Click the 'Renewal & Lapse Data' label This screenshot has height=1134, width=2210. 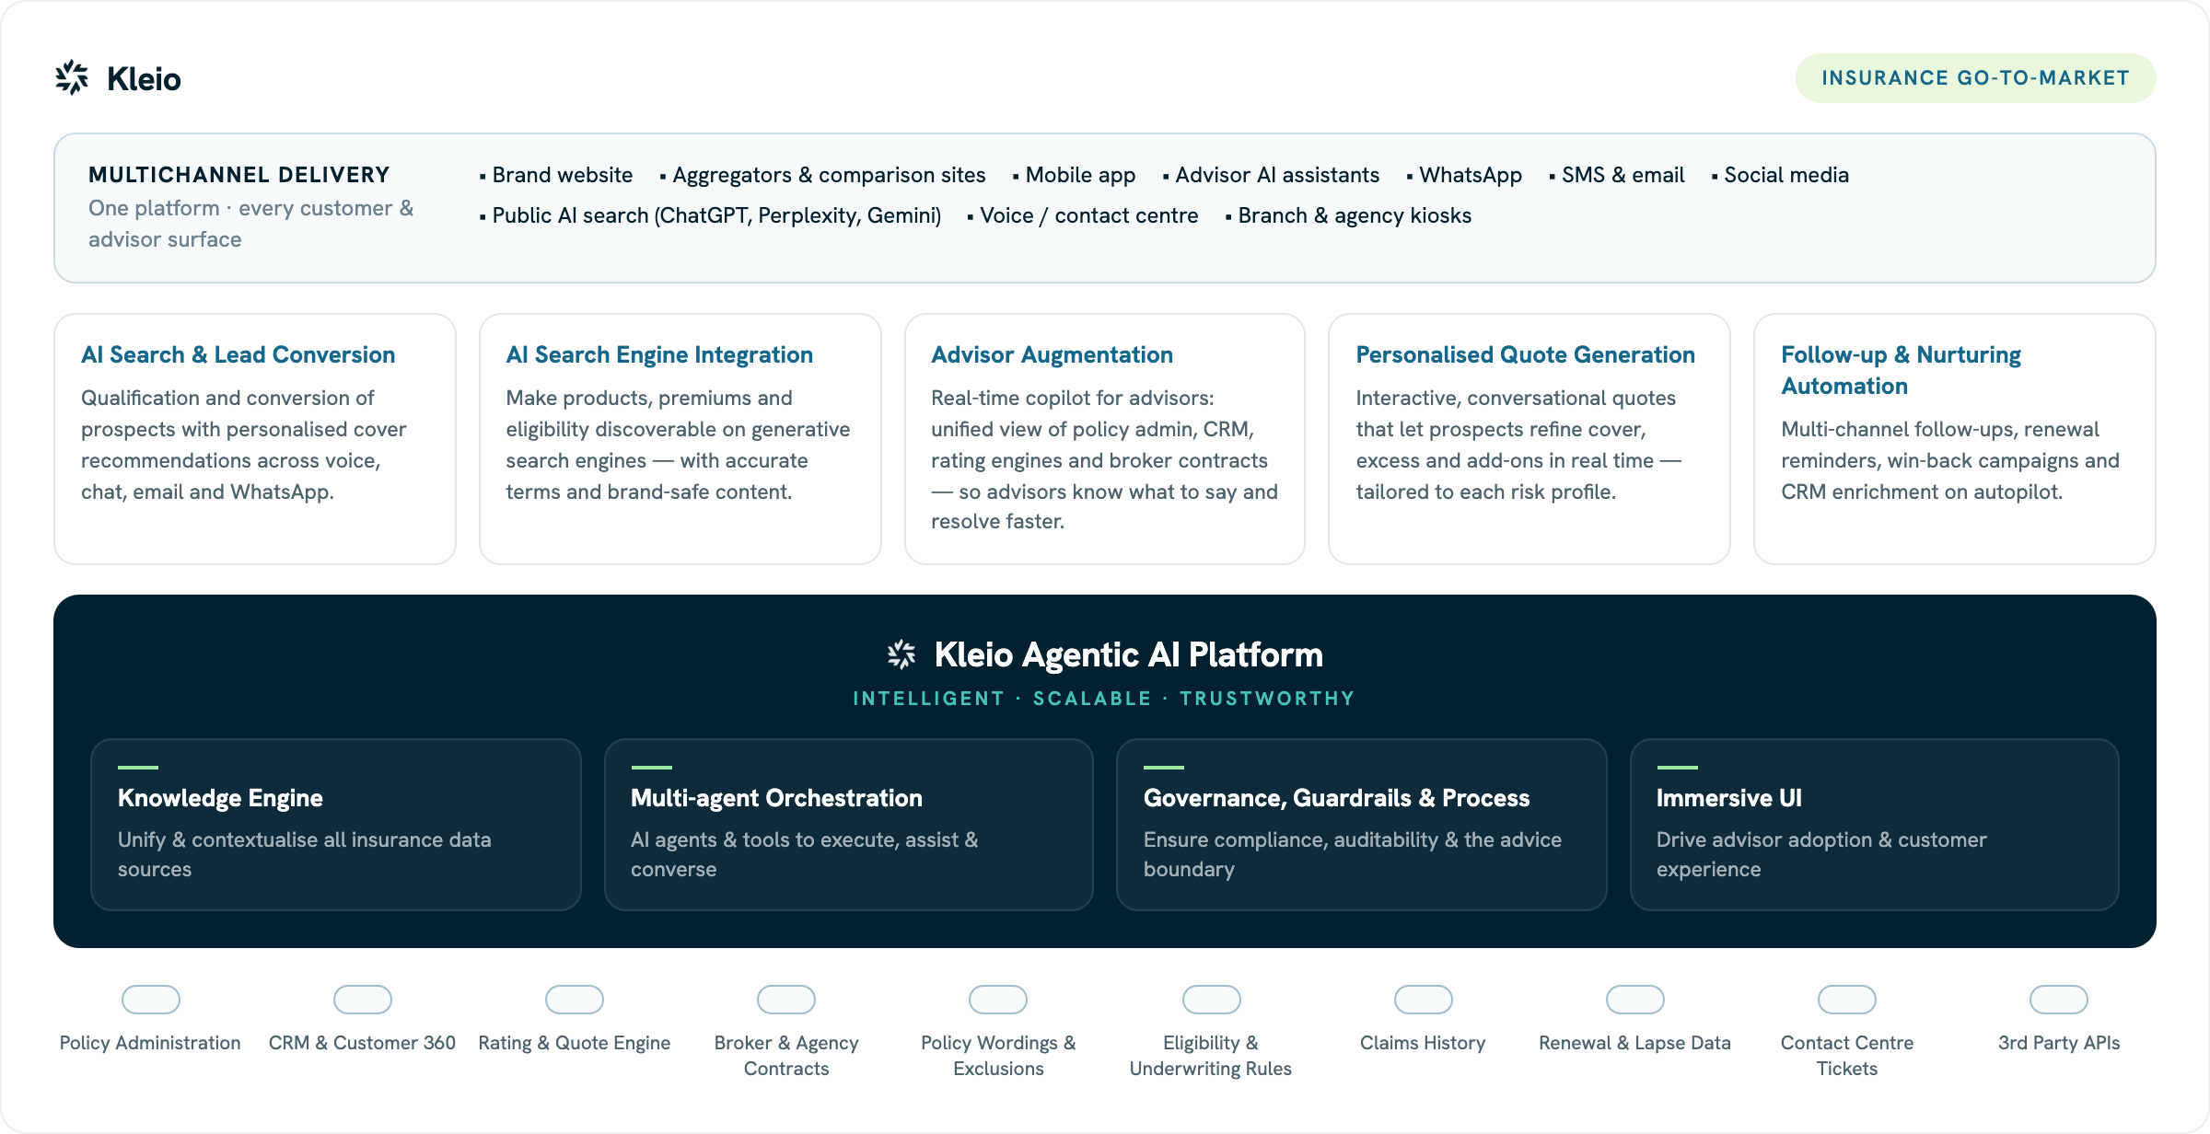pyautogui.click(x=1634, y=1043)
